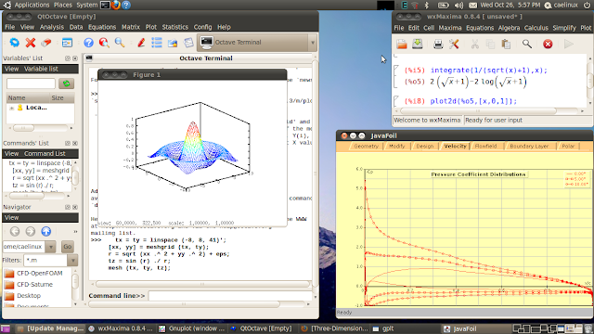Open terminal launcher in top panel
Screen dimensions: 594x334
pyautogui.click(x=105, y=5)
